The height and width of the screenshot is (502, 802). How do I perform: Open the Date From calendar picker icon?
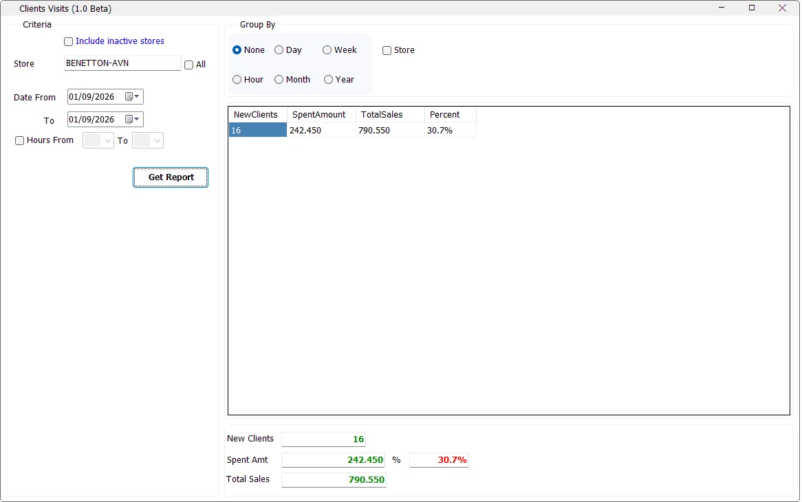tap(132, 96)
